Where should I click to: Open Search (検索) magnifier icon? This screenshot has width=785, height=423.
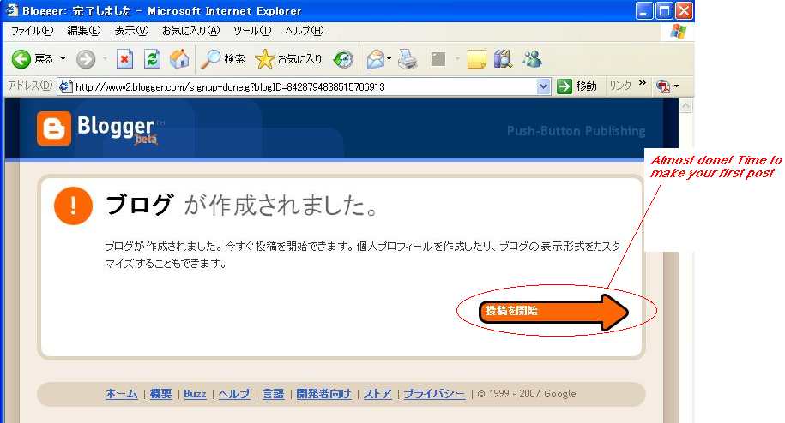[210, 59]
